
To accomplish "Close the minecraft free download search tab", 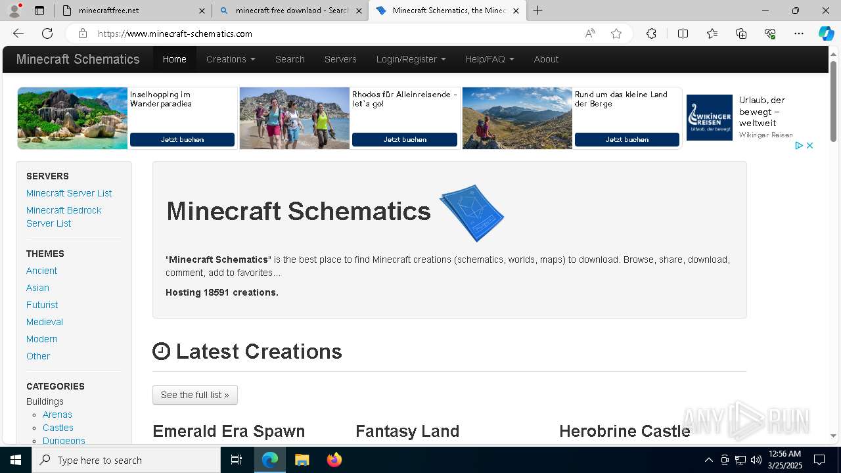I will pyautogui.click(x=359, y=11).
